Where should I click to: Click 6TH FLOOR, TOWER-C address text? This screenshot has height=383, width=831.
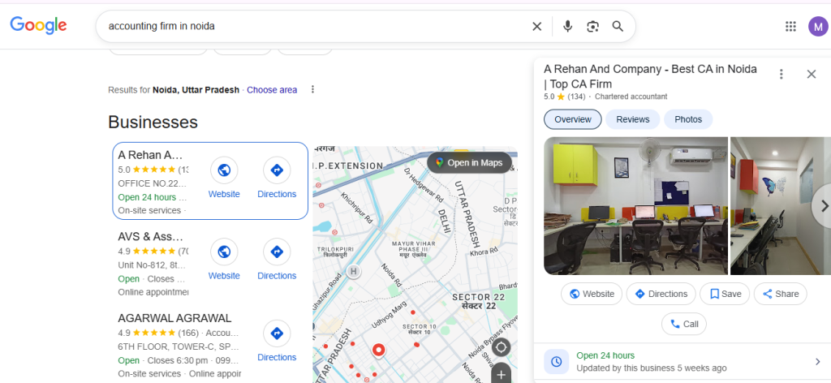(x=179, y=347)
